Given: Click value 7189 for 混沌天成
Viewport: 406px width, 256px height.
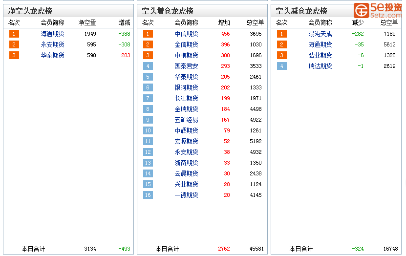Looking at the screenshot, I should (389, 34).
